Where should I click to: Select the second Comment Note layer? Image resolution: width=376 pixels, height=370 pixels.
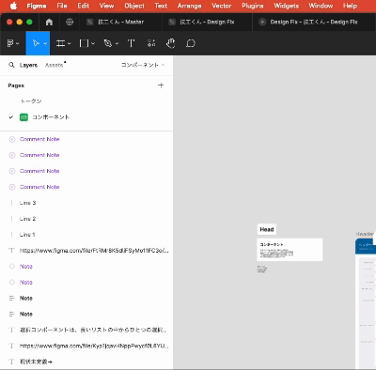[x=86, y=155]
